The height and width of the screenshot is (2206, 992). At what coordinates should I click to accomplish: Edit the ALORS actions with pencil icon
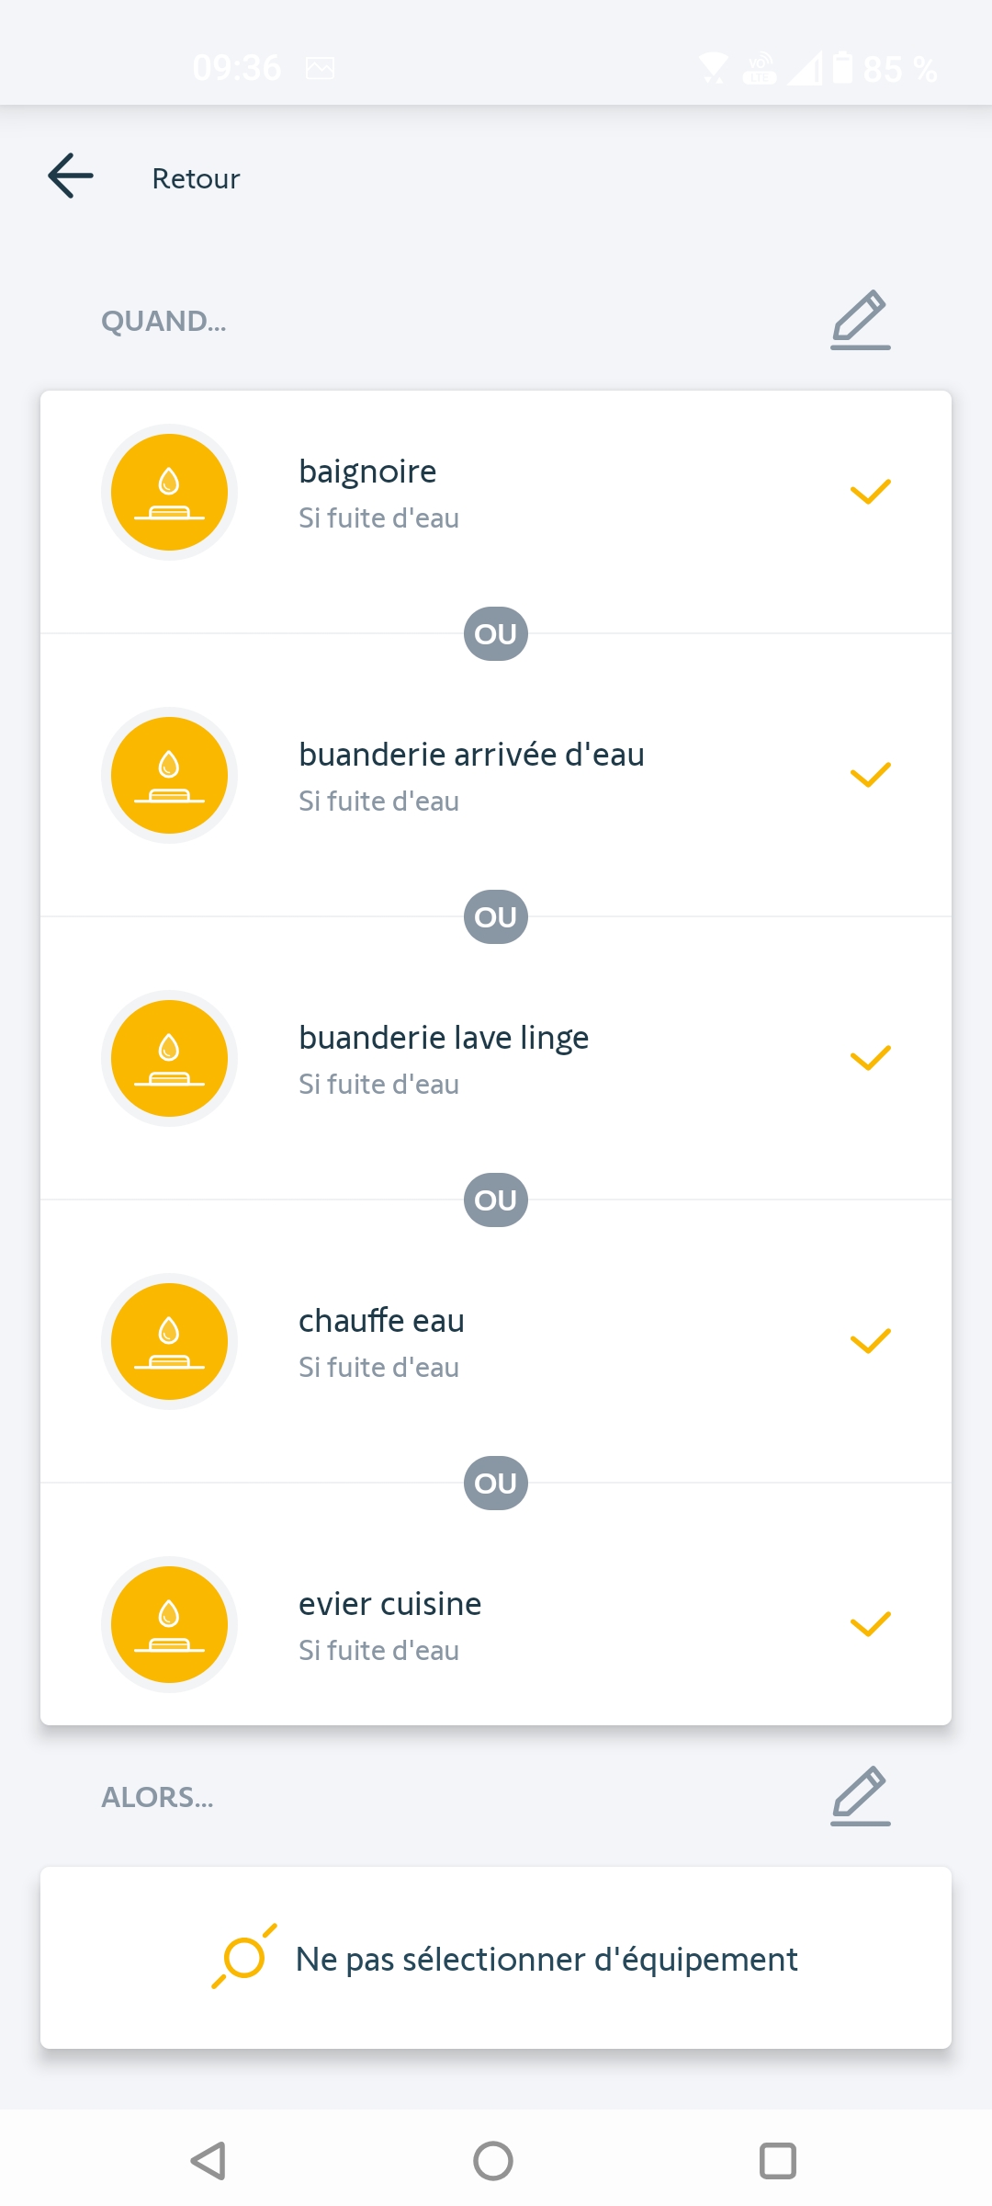click(860, 1795)
